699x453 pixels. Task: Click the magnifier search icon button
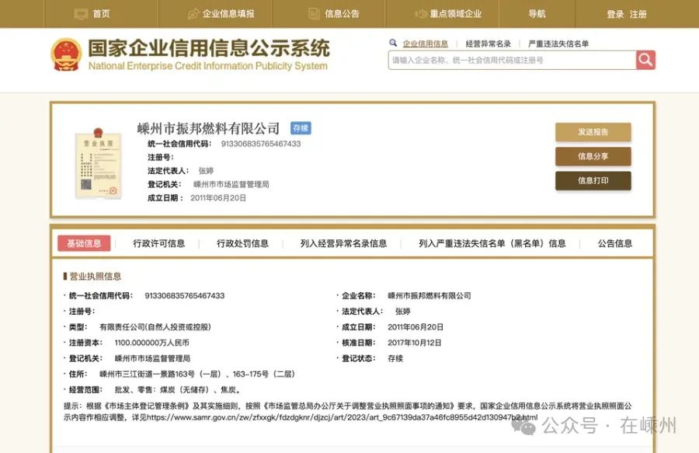point(645,60)
